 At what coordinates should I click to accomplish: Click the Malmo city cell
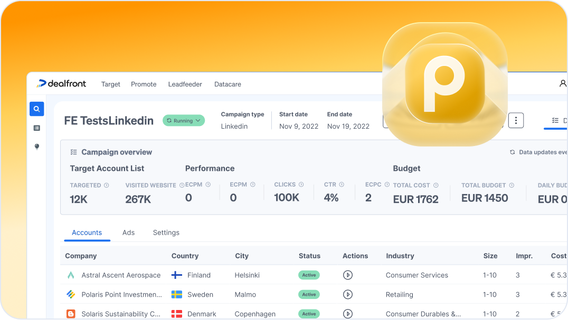pos(245,294)
